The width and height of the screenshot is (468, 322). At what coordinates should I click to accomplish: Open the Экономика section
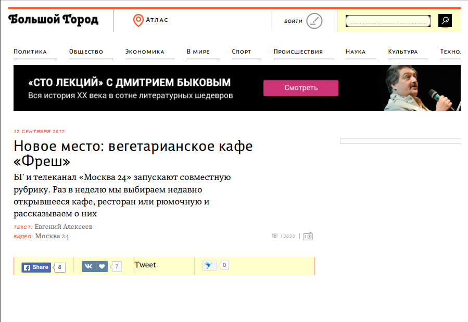(x=145, y=51)
